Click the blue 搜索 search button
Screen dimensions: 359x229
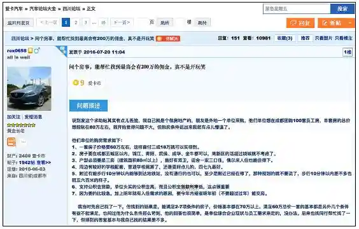point(342,9)
